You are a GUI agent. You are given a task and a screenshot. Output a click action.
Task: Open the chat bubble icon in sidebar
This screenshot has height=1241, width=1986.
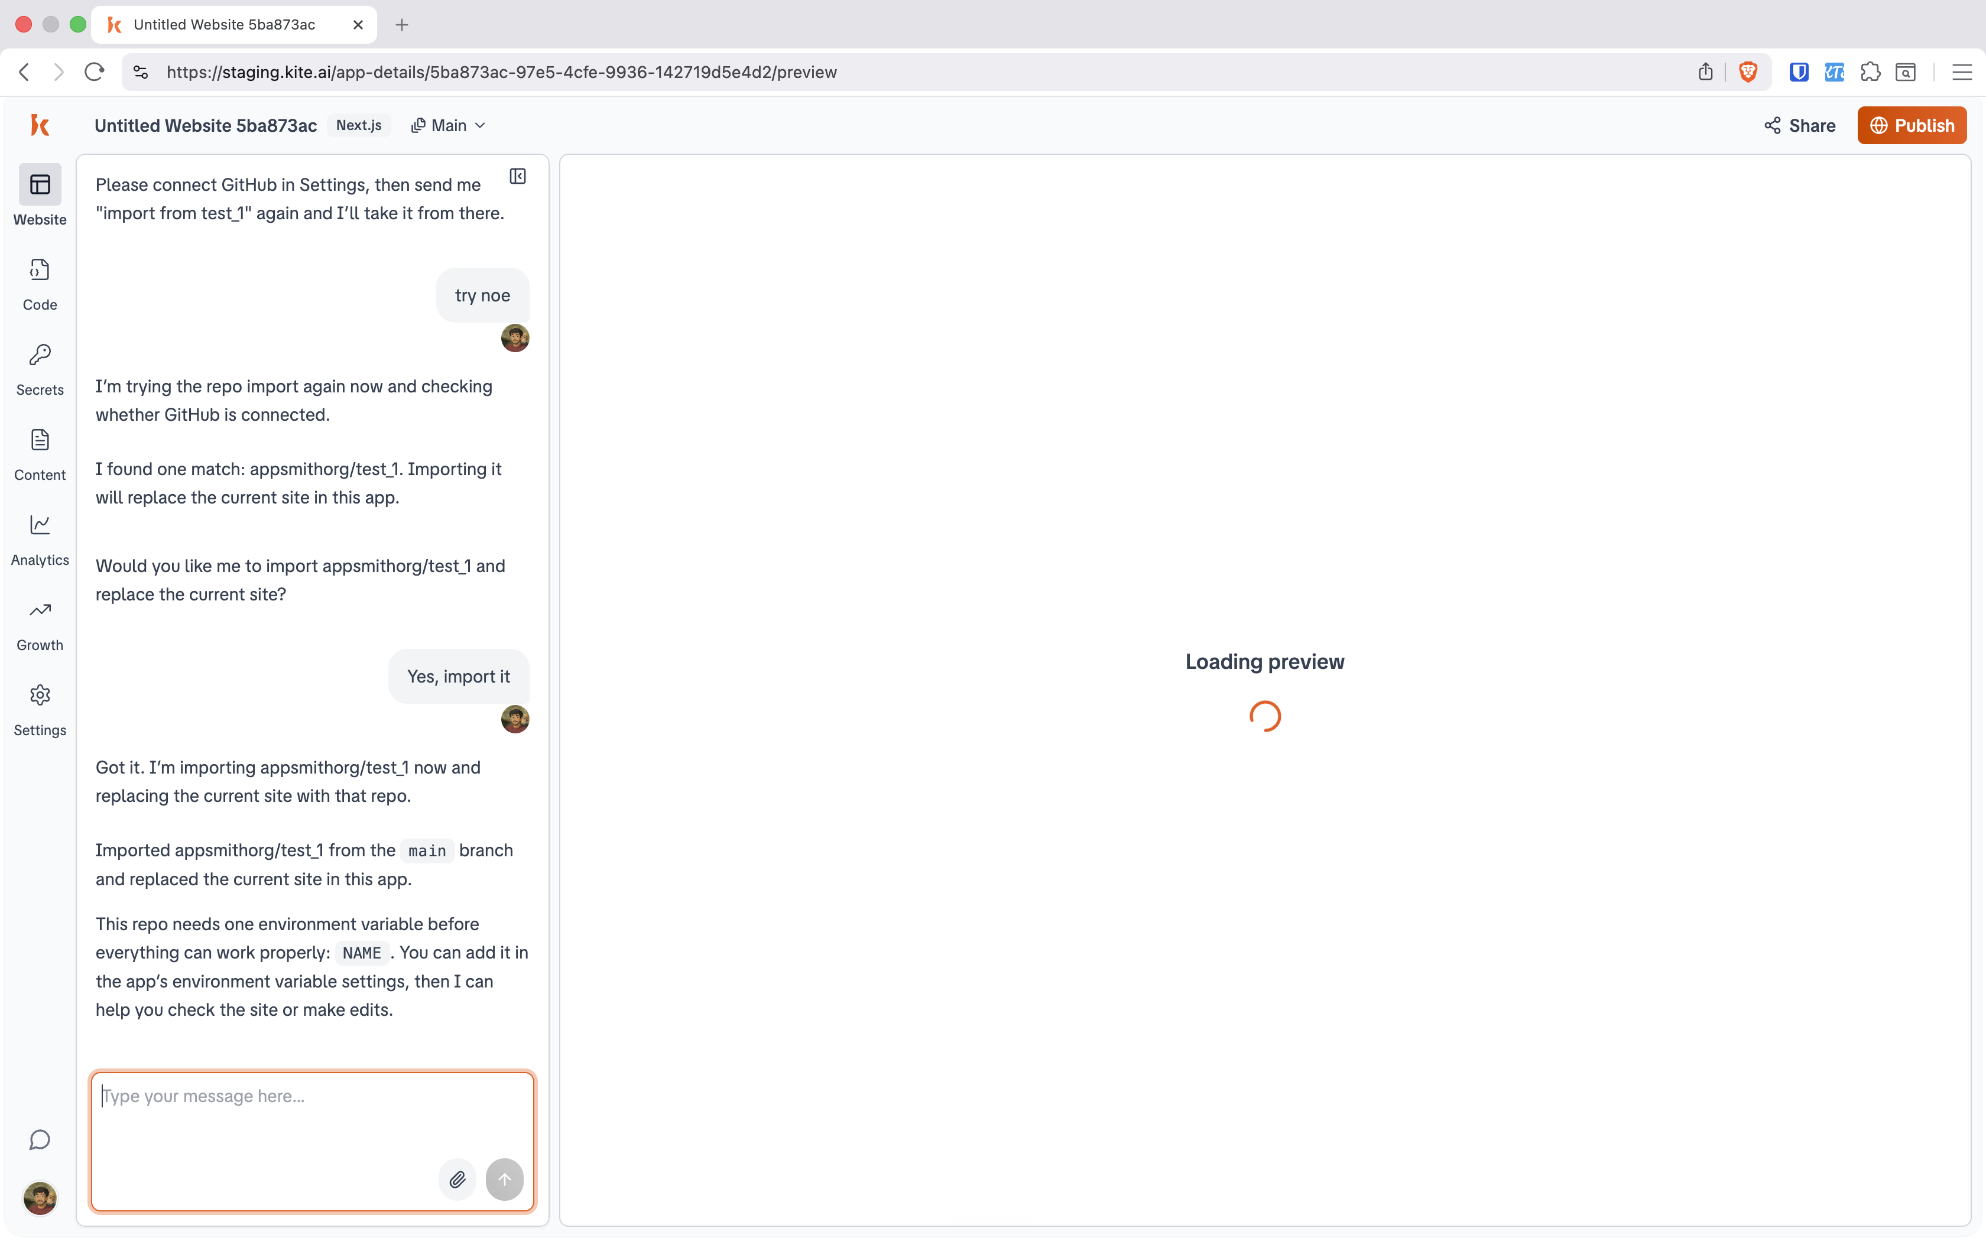40,1140
